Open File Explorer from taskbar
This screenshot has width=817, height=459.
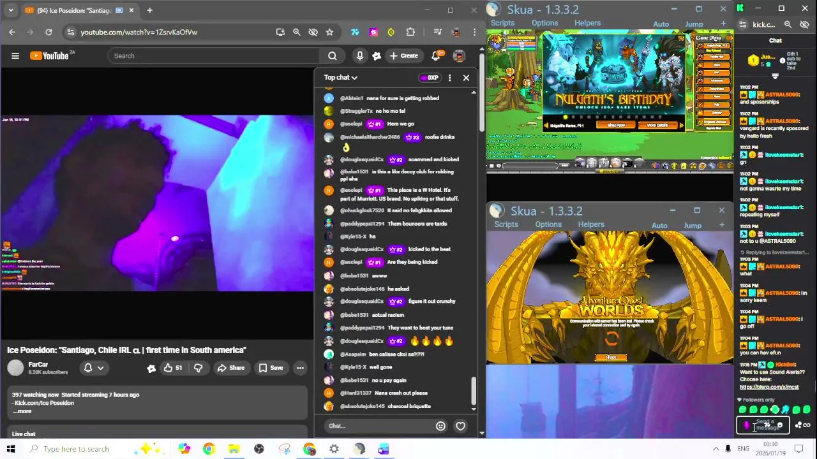tap(234, 449)
